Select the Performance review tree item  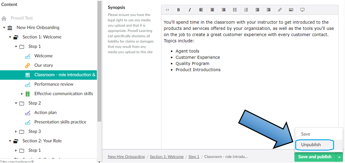pyautogui.click(x=54, y=84)
